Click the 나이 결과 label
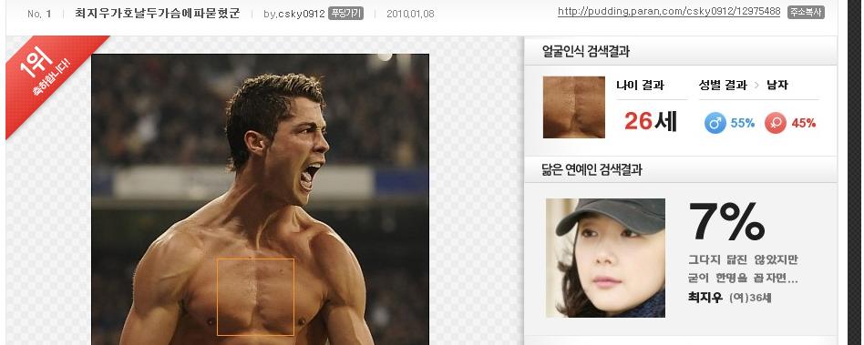This screenshot has height=345, width=864. click(x=641, y=86)
